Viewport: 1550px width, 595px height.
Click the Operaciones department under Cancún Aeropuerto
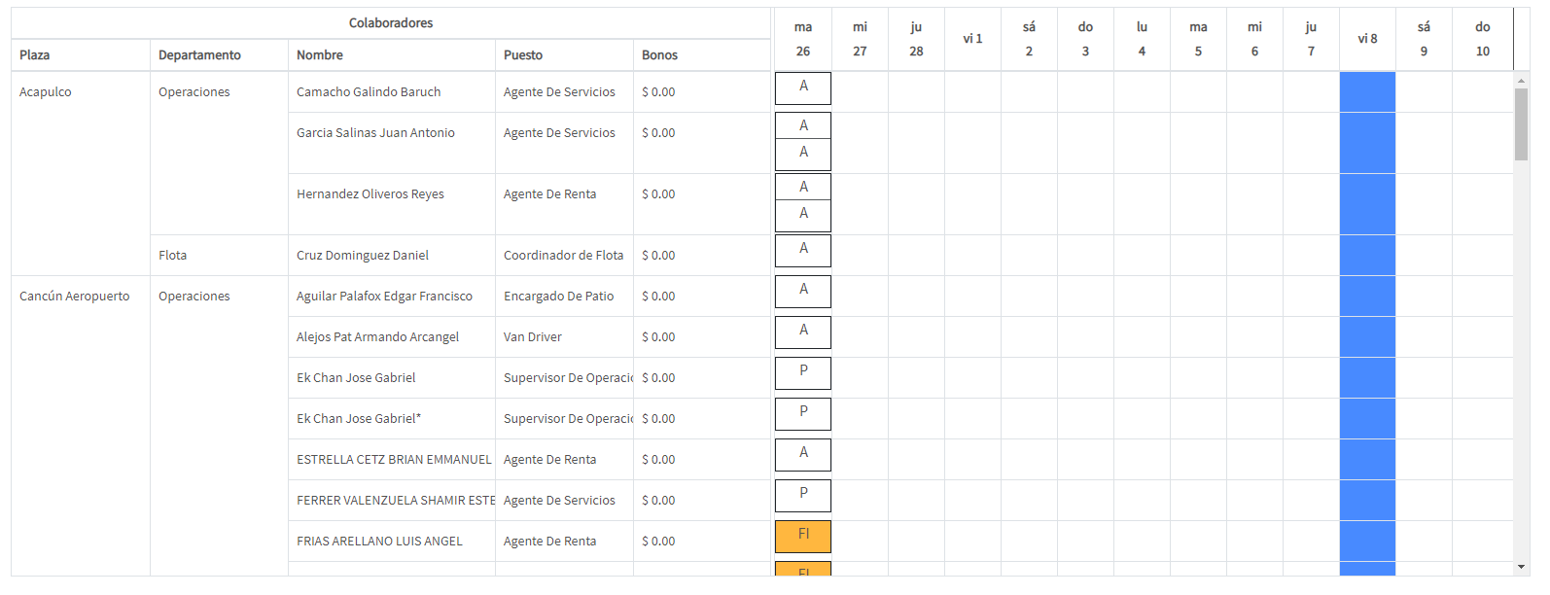pos(194,296)
